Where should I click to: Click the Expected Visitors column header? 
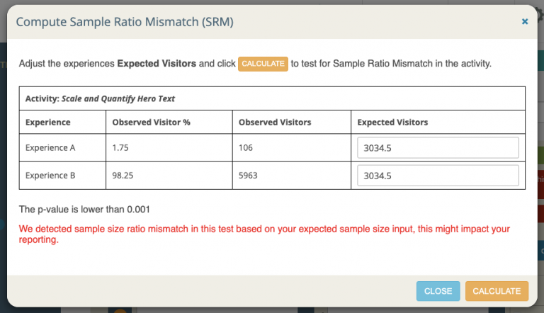tap(392, 122)
